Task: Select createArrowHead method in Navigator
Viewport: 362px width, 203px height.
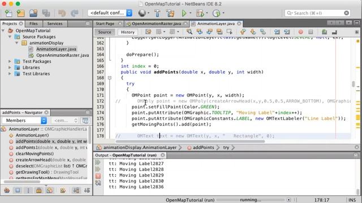Action: pos(51,160)
